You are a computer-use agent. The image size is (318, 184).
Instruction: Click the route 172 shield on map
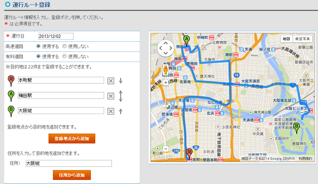[176, 151]
